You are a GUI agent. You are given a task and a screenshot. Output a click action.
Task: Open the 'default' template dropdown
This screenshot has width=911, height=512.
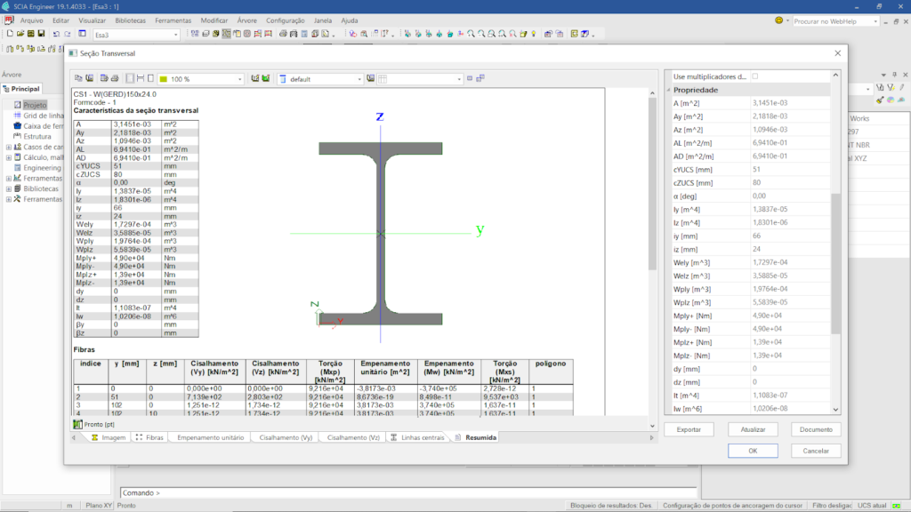359,79
